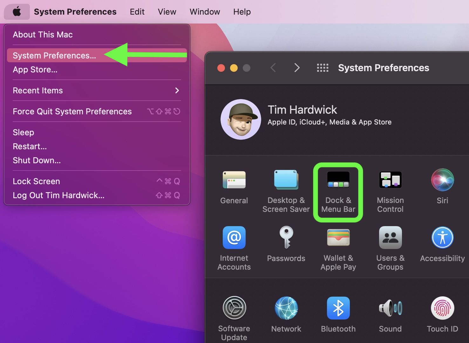Image resolution: width=469 pixels, height=343 pixels.
Task: Open the Passwords pane
Action: coord(286,244)
